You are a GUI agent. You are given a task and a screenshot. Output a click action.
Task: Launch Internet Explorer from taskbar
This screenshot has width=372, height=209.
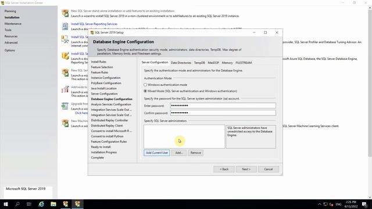pos(41,204)
